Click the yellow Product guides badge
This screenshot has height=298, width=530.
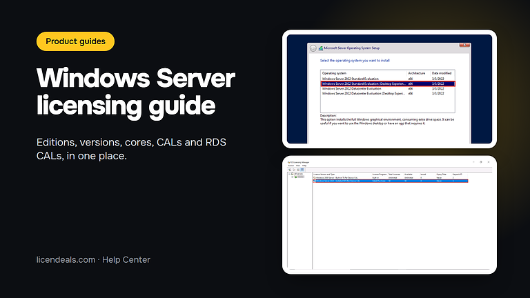(75, 41)
